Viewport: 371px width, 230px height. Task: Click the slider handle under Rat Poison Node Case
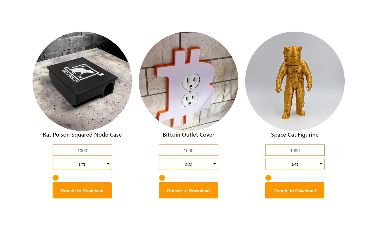coord(56,178)
